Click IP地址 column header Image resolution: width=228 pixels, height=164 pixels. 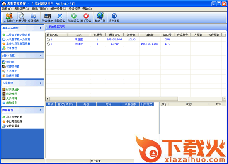150,35
